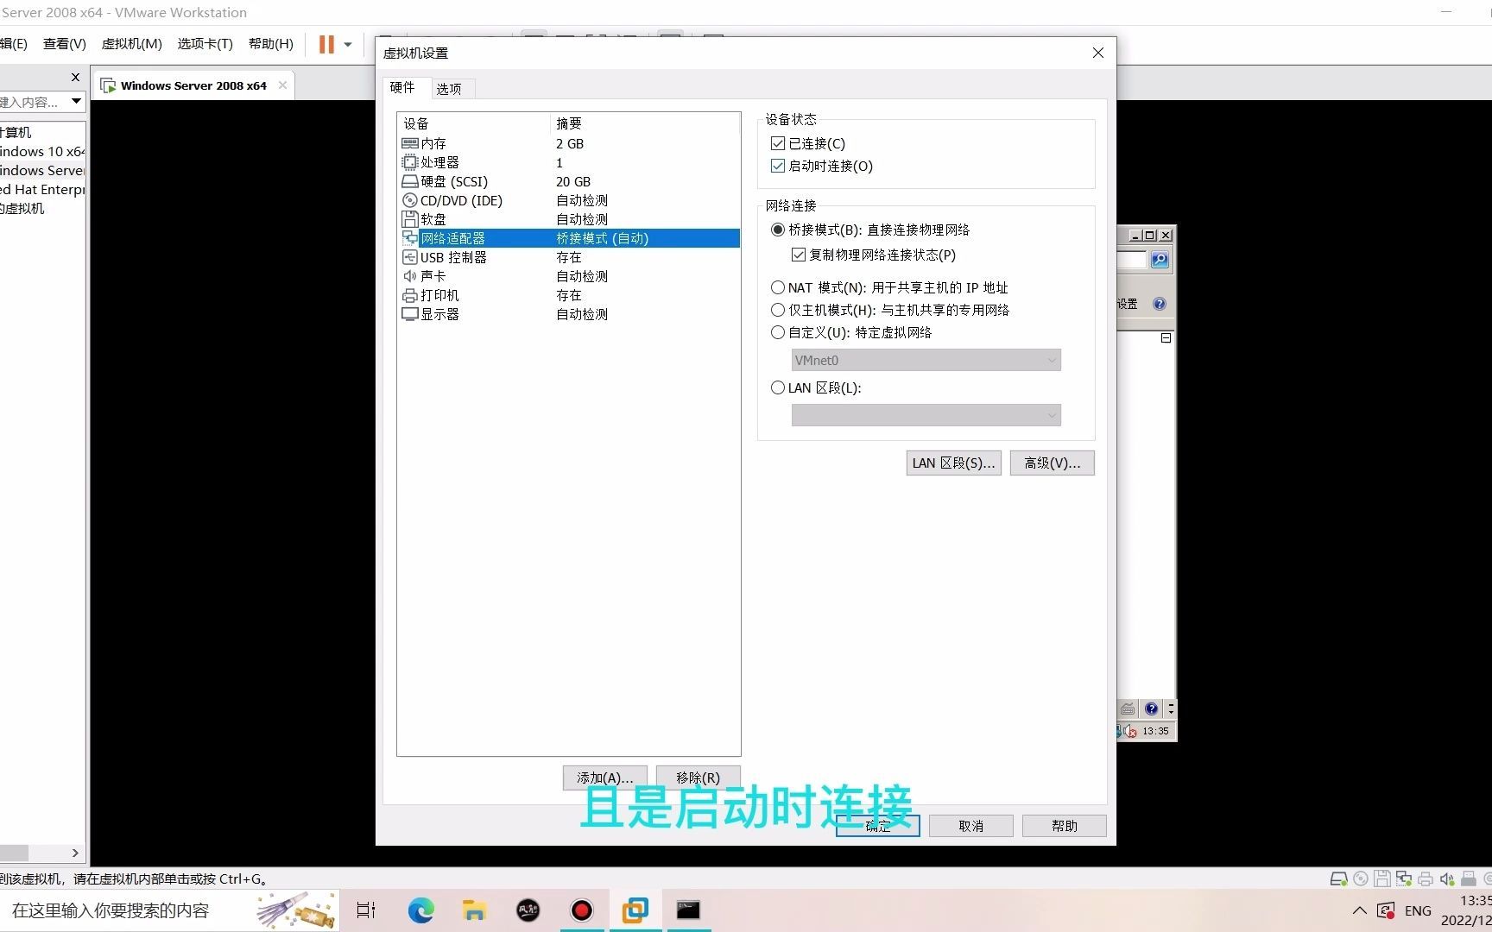Click the 移除(R) button
1492x932 pixels.
tap(698, 778)
